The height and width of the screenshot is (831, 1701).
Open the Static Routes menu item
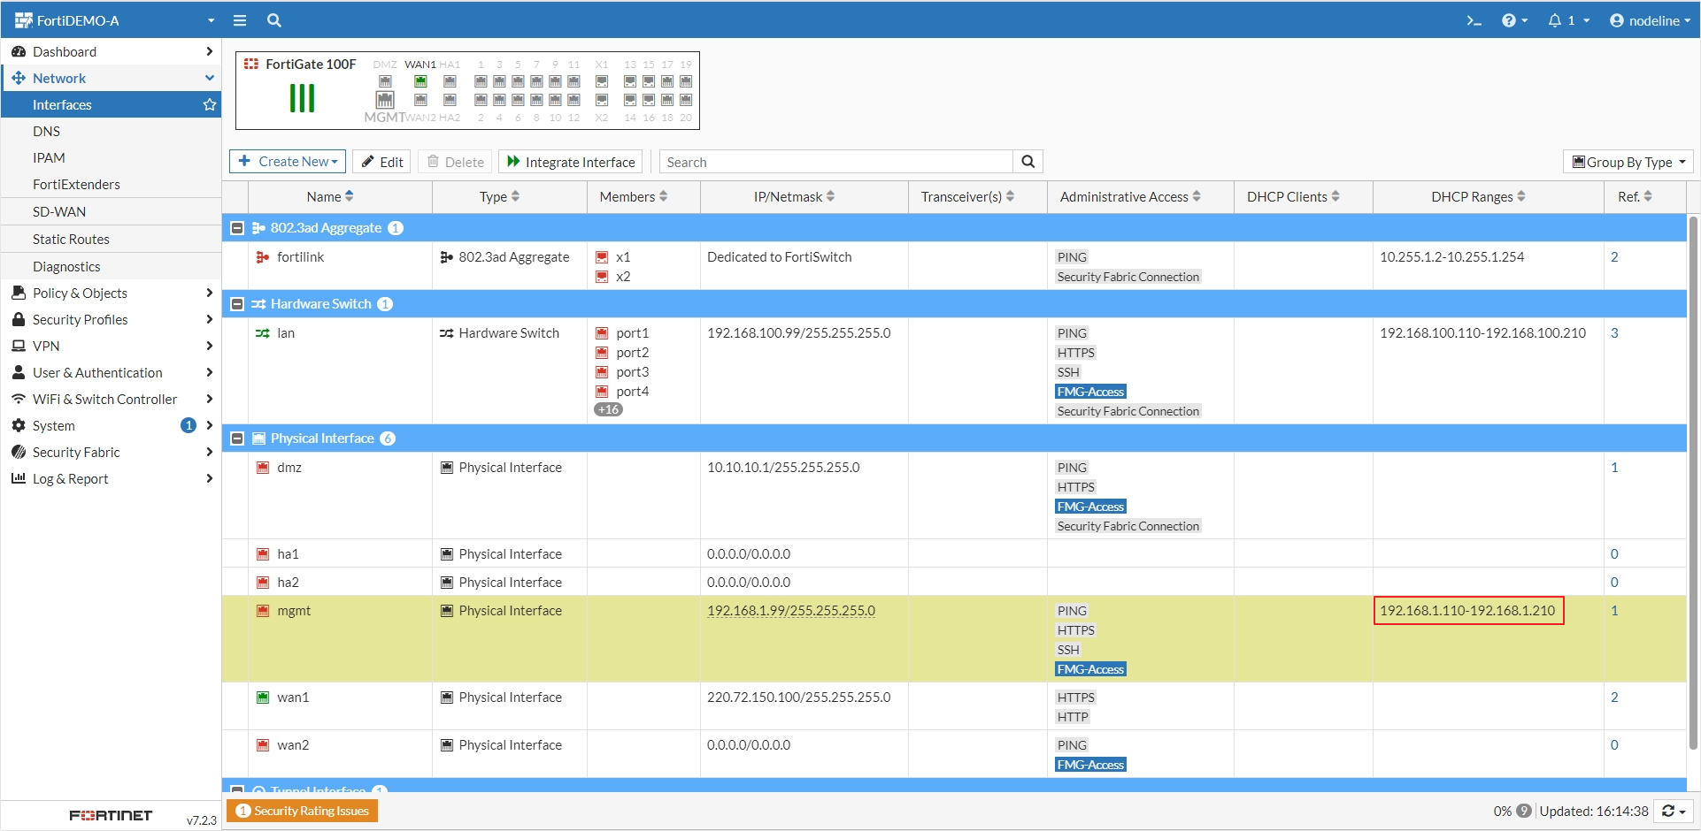point(111,239)
